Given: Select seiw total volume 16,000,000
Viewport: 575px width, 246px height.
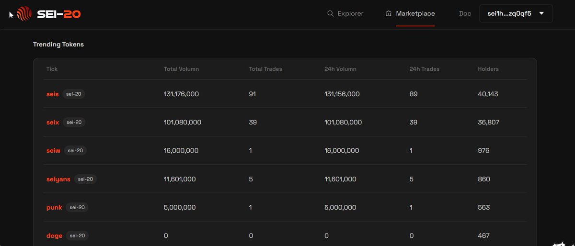Looking at the screenshot, I should (181, 151).
